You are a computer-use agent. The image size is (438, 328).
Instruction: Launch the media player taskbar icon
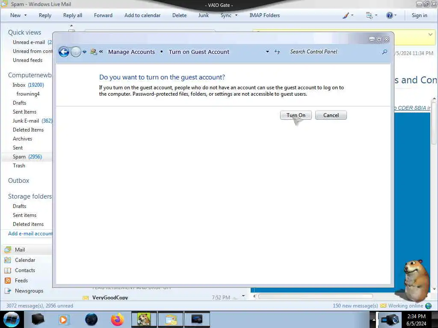[x=63, y=319]
